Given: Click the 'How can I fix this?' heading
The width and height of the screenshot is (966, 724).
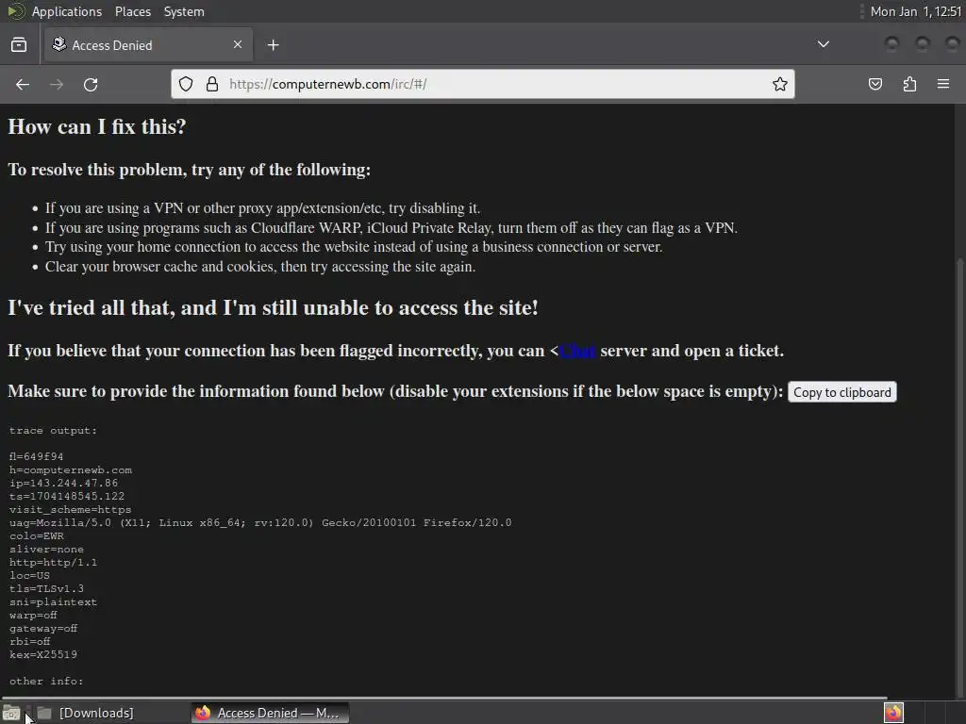Looking at the screenshot, I should tap(97, 127).
